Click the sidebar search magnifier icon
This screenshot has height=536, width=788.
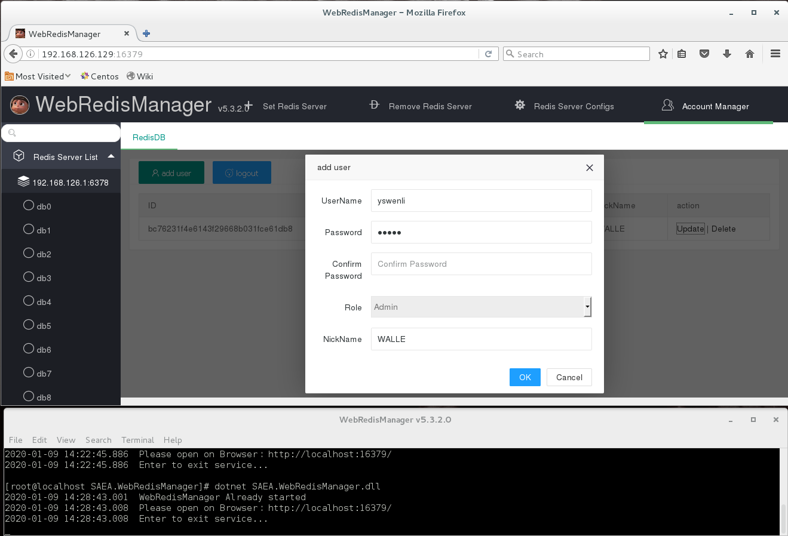pyautogui.click(x=12, y=133)
